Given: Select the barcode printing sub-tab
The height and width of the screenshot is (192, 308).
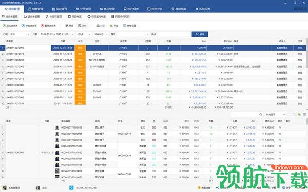Looking at the screenshot, I should click(x=121, y=17).
